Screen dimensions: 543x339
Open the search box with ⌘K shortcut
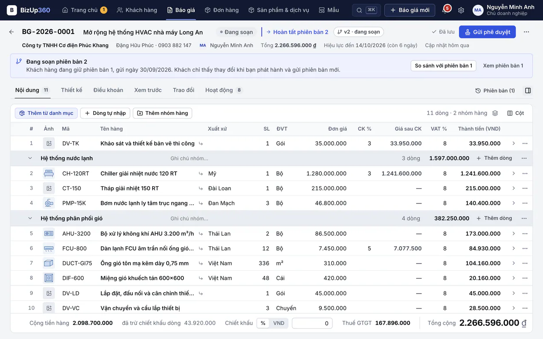[x=366, y=10]
